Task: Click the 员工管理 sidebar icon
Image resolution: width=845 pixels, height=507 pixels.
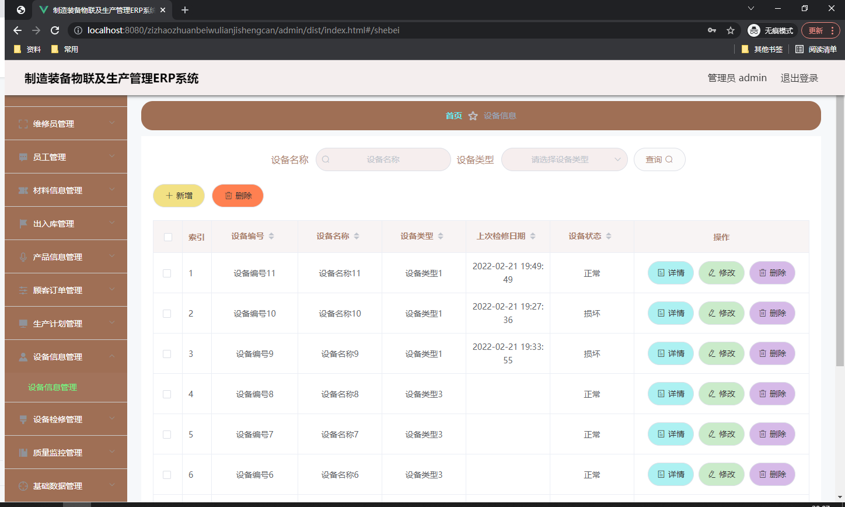Action: click(23, 157)
